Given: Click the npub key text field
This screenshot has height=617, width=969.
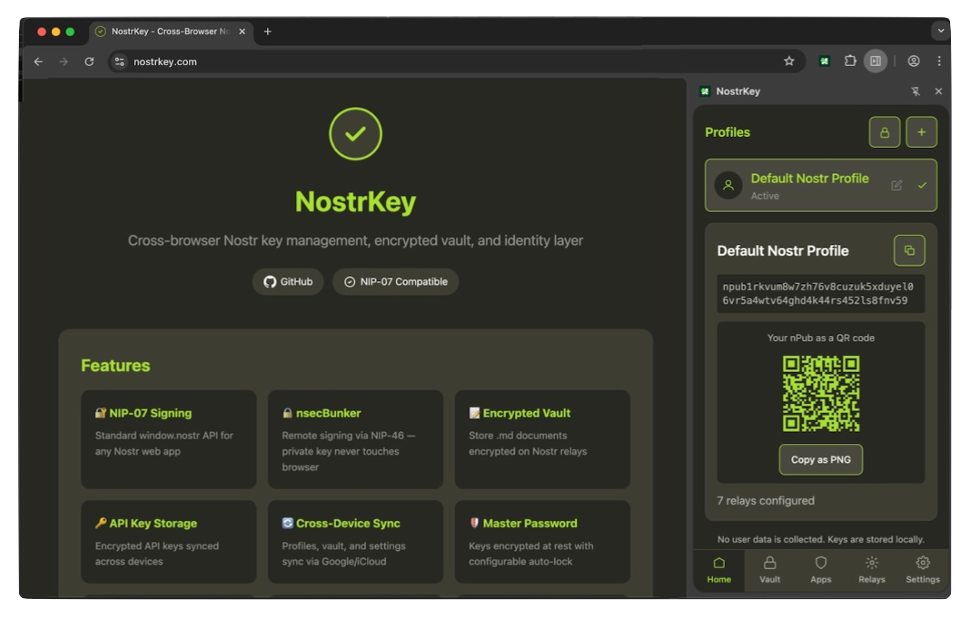Looking at the screenshot, I should coord(820,293).
